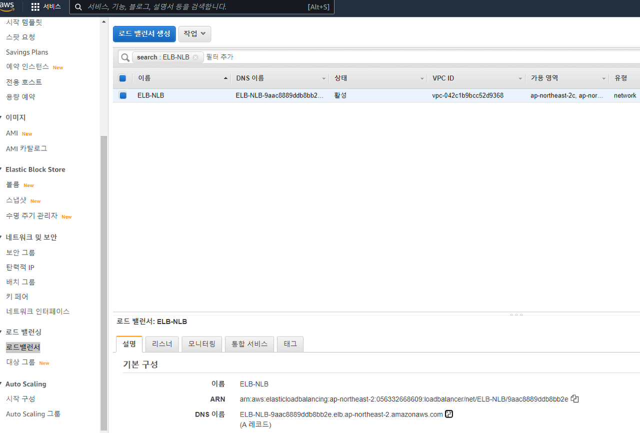Click the ELB-NLB name cell
This screenshot has height=433, width=640.
(150, 95)
